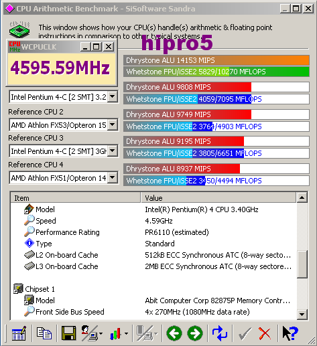Screen dimensions: 317x346
Task: Open Reference CPU 4 Athlon FX51 dropdown
Action: coord(113,178)
